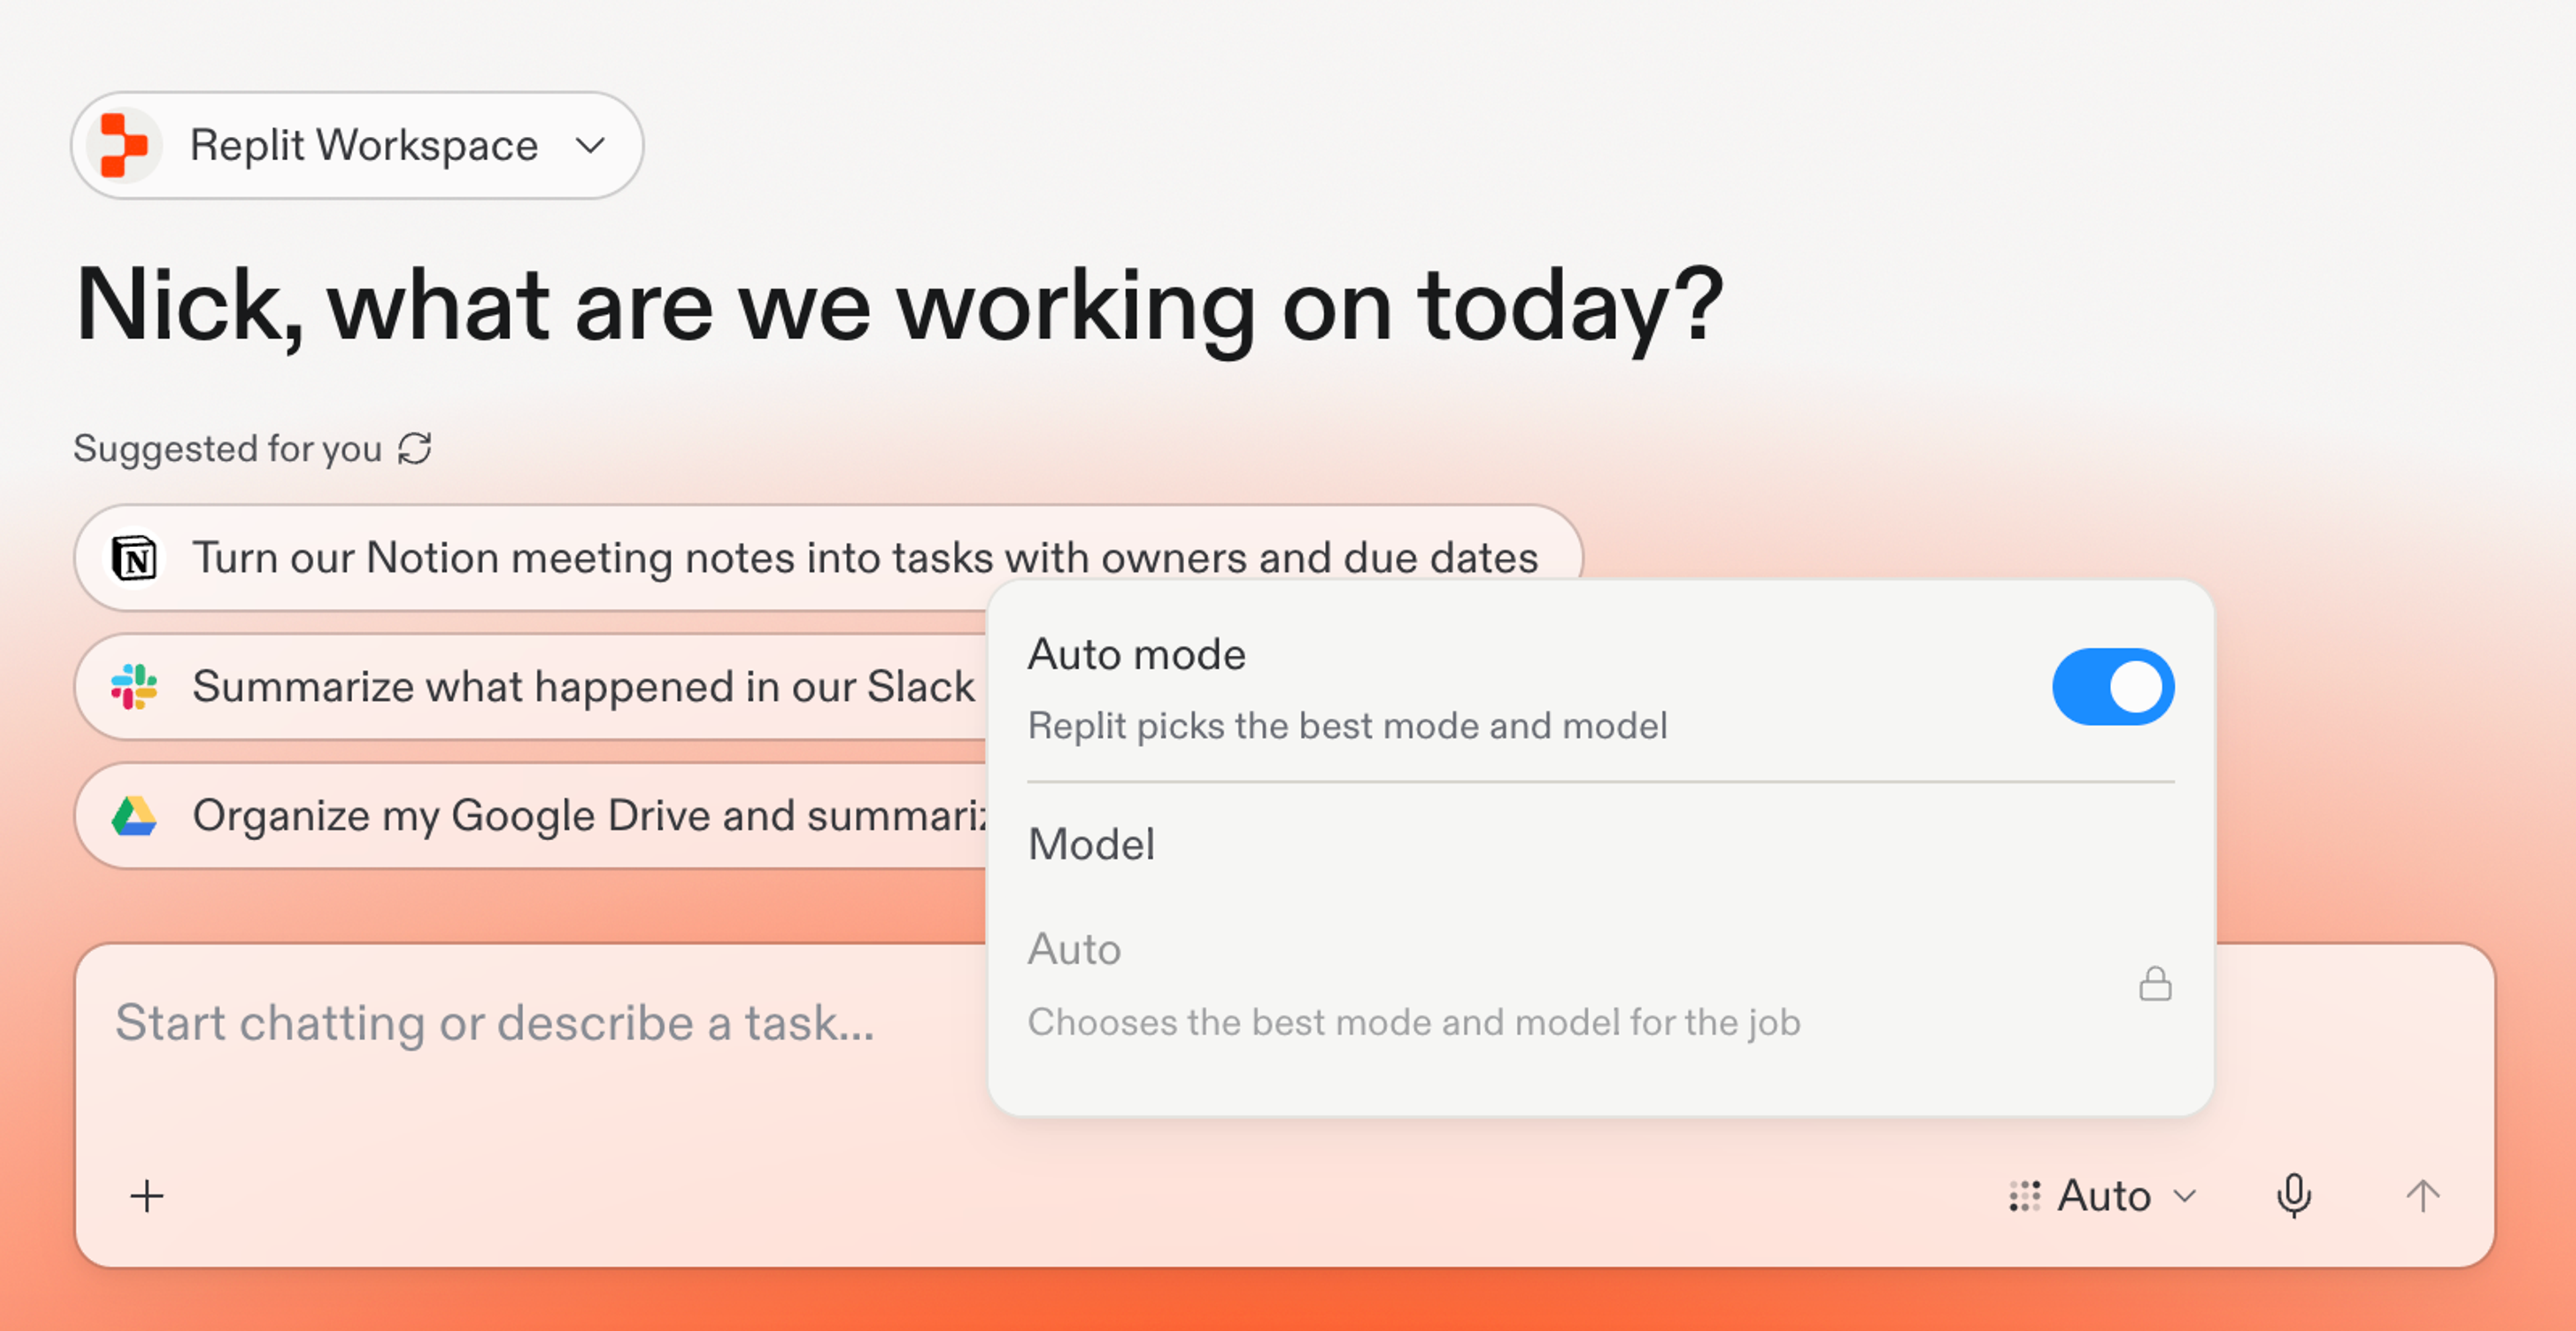The height and width of the screenshot is (1331, 2576).
Task: Choose the Summarize Slack suggestion
Action: [x=531, y=687]
